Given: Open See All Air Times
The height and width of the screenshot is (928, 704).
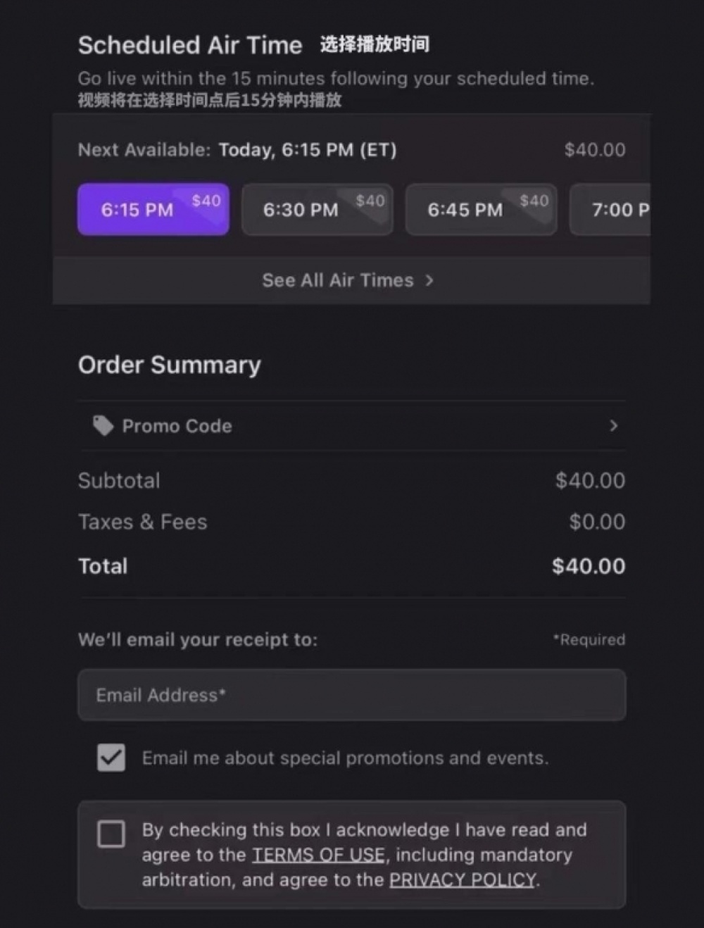Looking at the screenshot, I should pos(338,280).
